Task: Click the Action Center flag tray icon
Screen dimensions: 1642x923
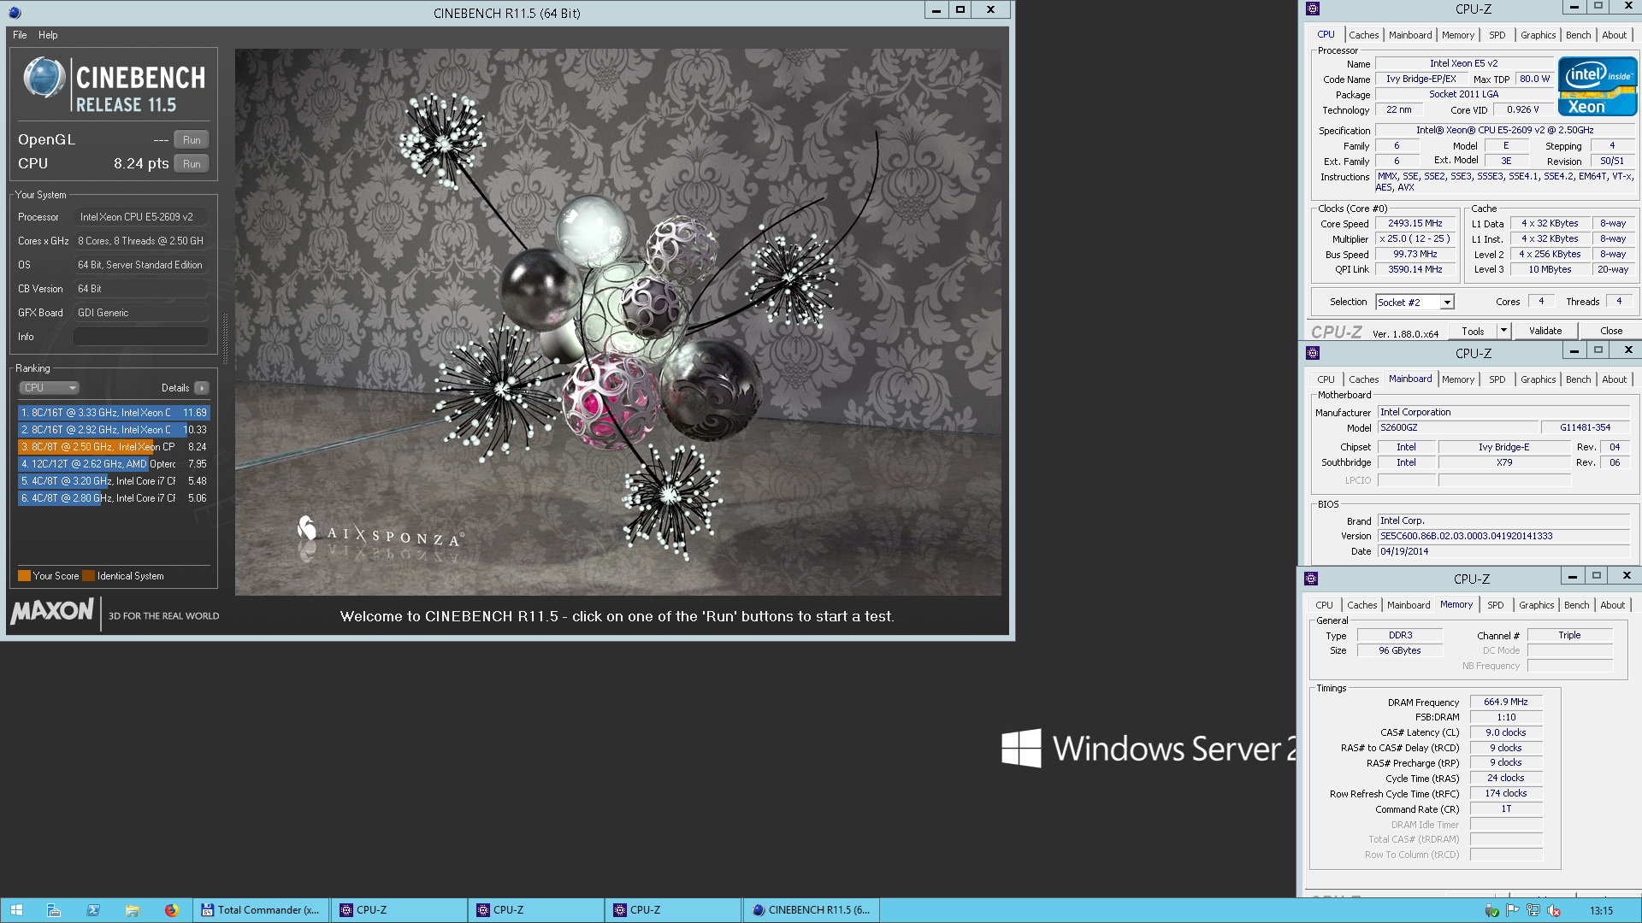Action: 1512,910
